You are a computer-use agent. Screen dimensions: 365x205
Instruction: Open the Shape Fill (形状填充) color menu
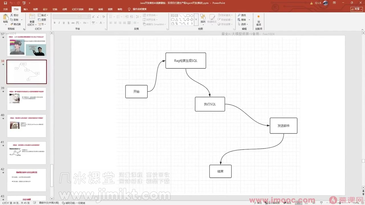[x=225, y=15]
